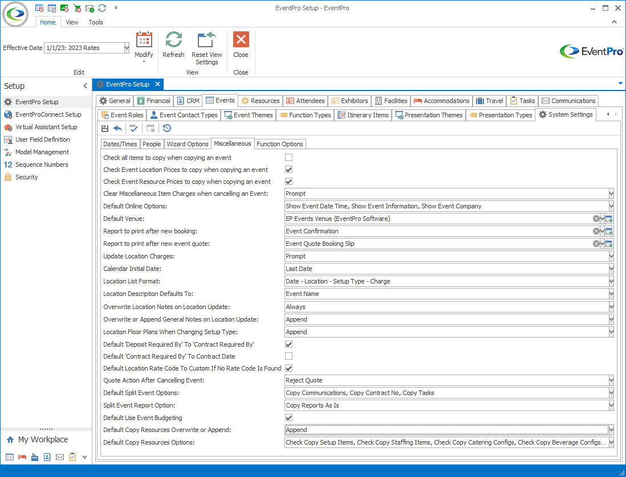Screen dimensions: 626x477
Task: Click the refresh arrows in quick access toolbar
Action: click(x=102, y=8)
